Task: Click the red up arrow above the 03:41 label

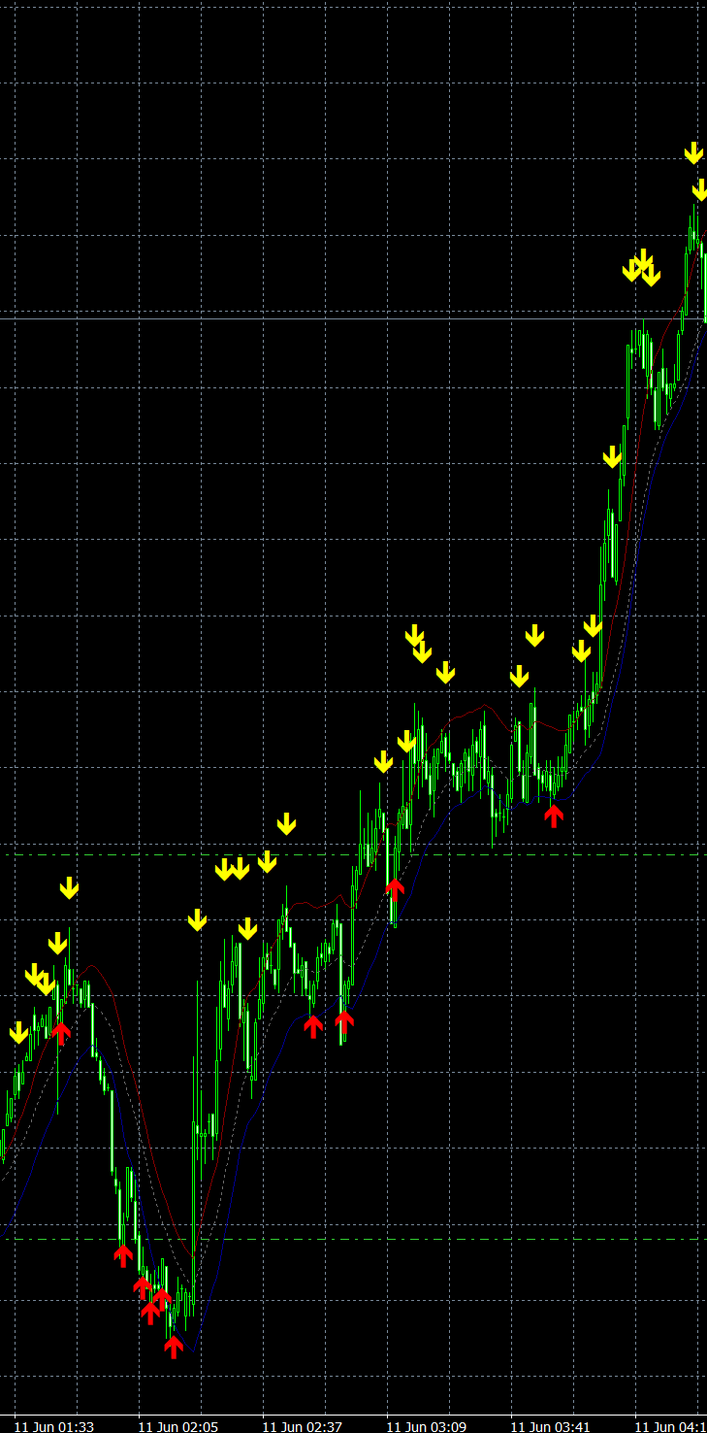Action: (x=554, y=816)
